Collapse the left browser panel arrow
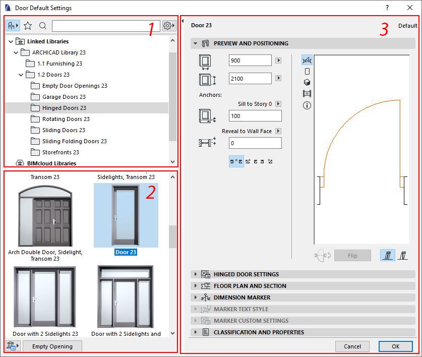422x357 pixels. click(183, 21)
